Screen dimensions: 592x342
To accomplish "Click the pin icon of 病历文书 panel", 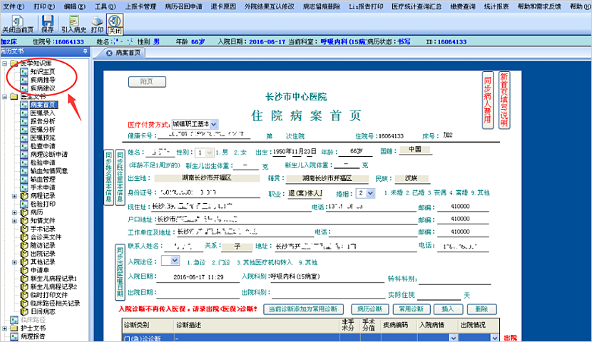I will 86,51.
